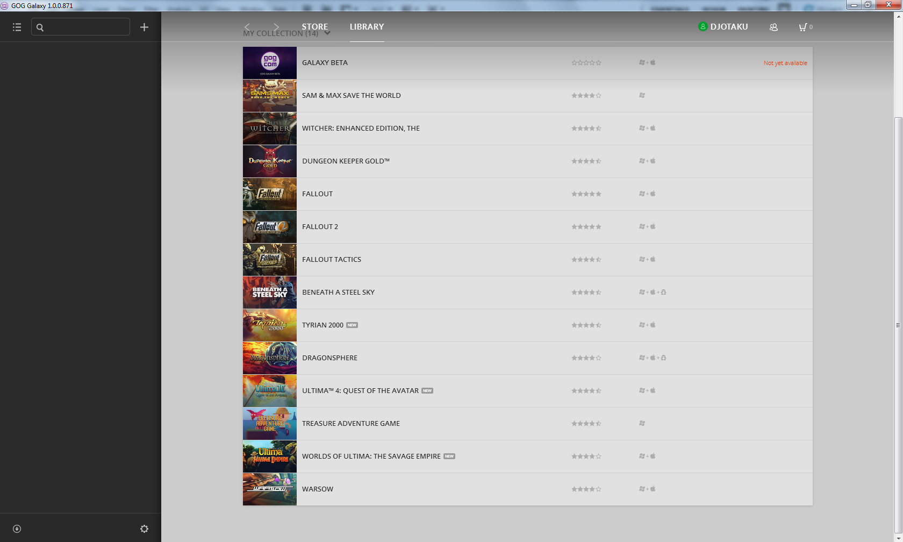Viewport: 903px width, 542px height.
Task: Open the Dragonsphere thumbnail
Action: 270,358
